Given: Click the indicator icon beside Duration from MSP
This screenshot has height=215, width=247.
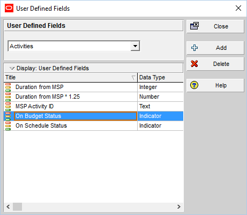Looking at the screenshot, I should (x=8, y=87).
